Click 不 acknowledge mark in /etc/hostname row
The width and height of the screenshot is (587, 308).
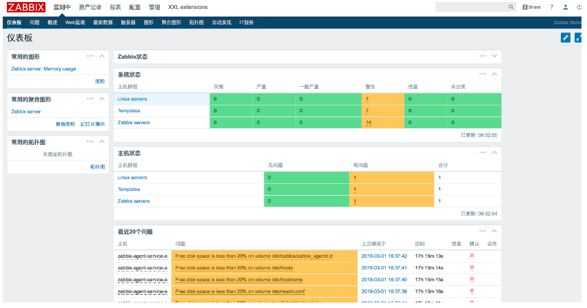(472, 280)
